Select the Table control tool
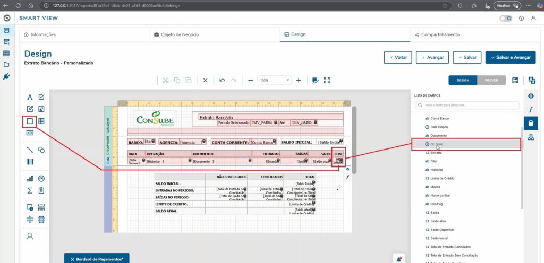The width and height of the screenshot is (544, 263). pyautogui.click(x=41, y=121)
